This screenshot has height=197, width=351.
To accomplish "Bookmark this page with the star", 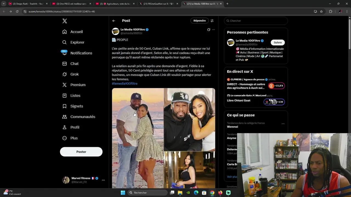I will (321, 11).
